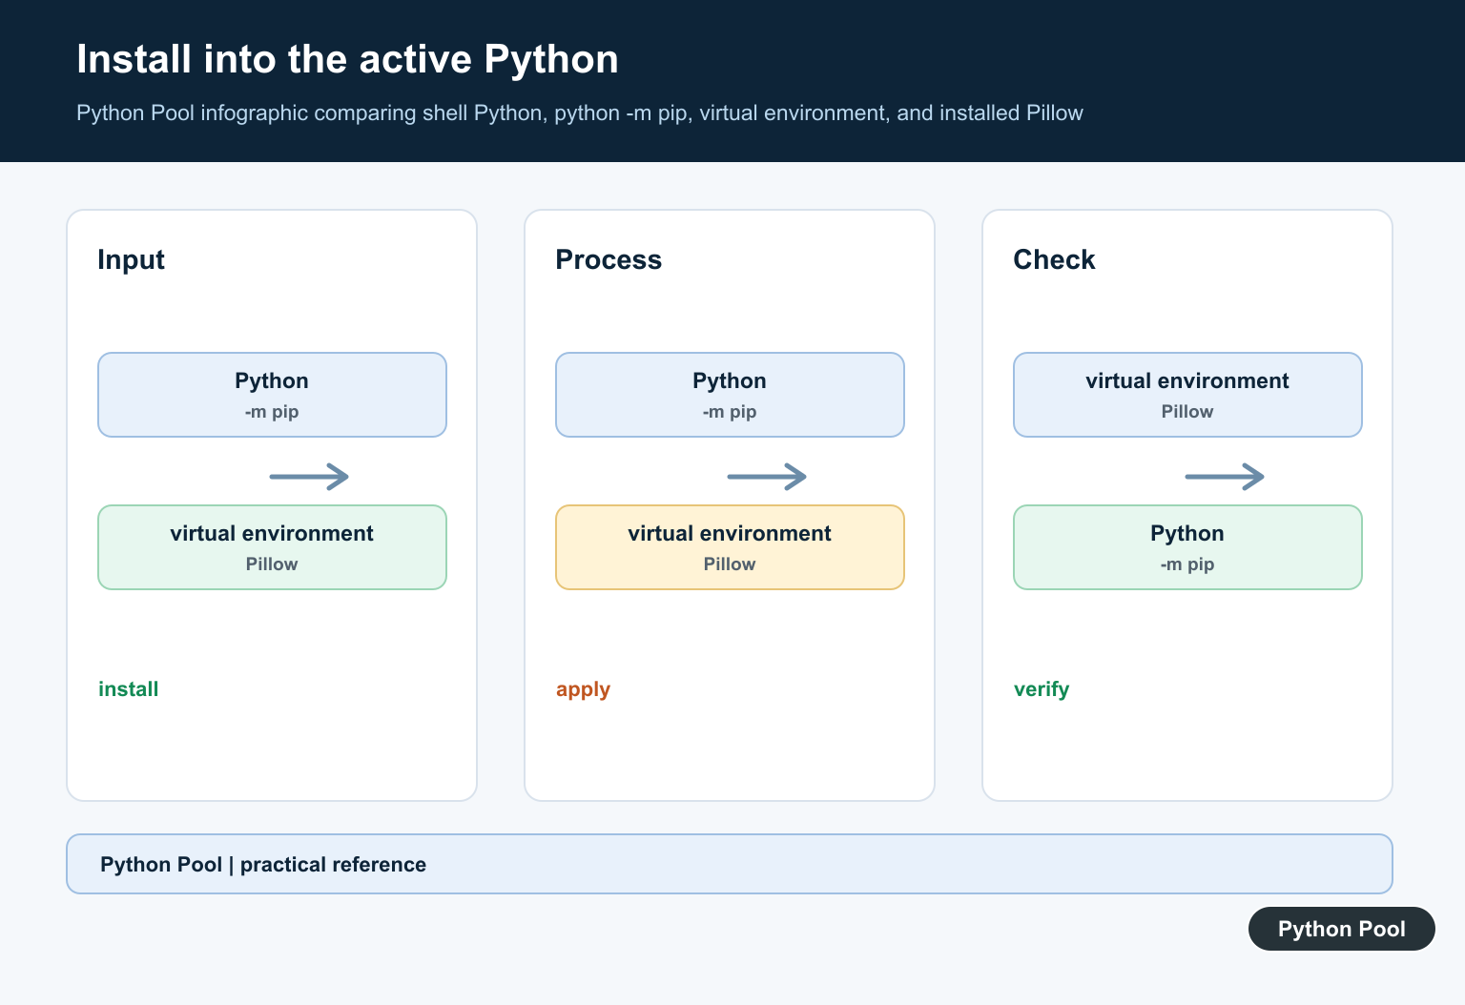This screenshot has width=1465, height=1005.
Task: Click the arrow icon in the Process card
Action: [x=767, y=476]
